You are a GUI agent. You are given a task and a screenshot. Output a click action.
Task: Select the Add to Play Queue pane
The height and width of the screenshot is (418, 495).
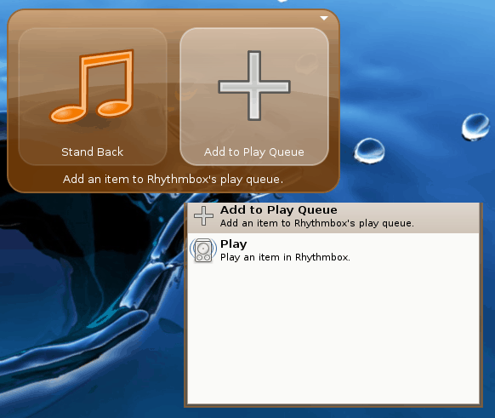[x=254, y=97]
